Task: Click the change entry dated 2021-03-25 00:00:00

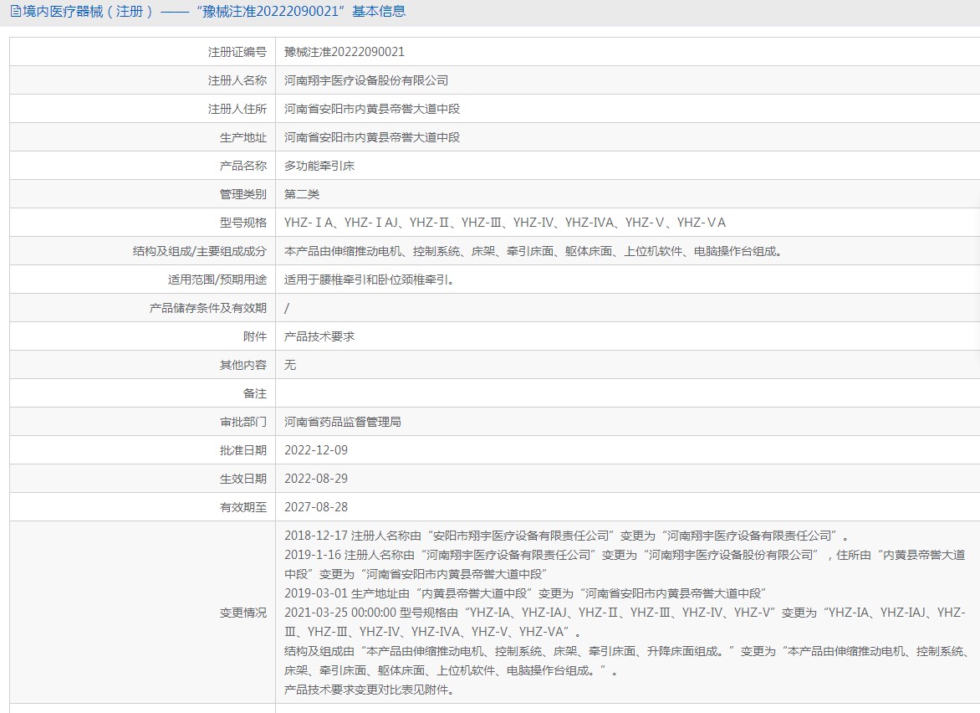Action: click(x=625, y=623)
